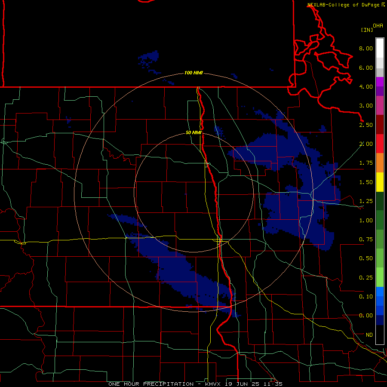Click the 50 NMI range ring label
The image size is (387, 387).
193,133
